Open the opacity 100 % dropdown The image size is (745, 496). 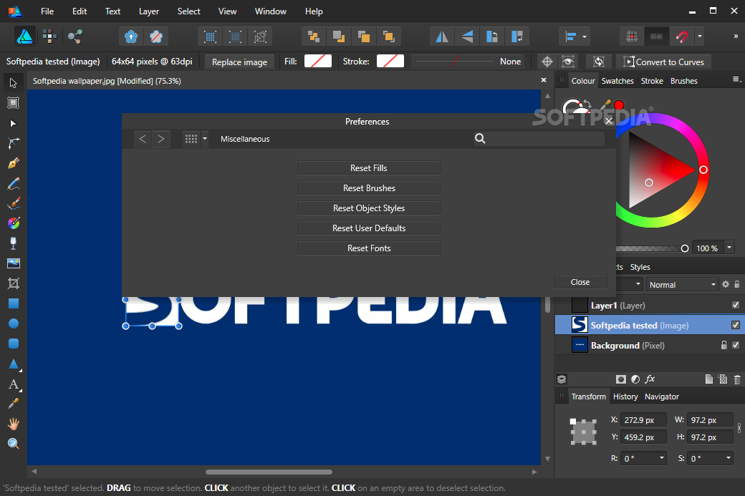click(x=729, y=248)
